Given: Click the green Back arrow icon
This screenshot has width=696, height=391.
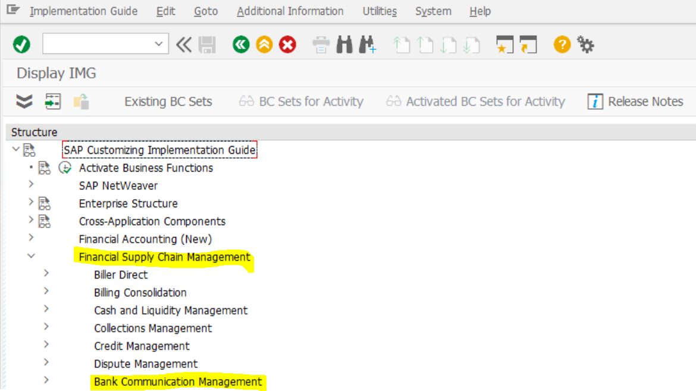Looking at the screenshot, I should coord(241,45).
